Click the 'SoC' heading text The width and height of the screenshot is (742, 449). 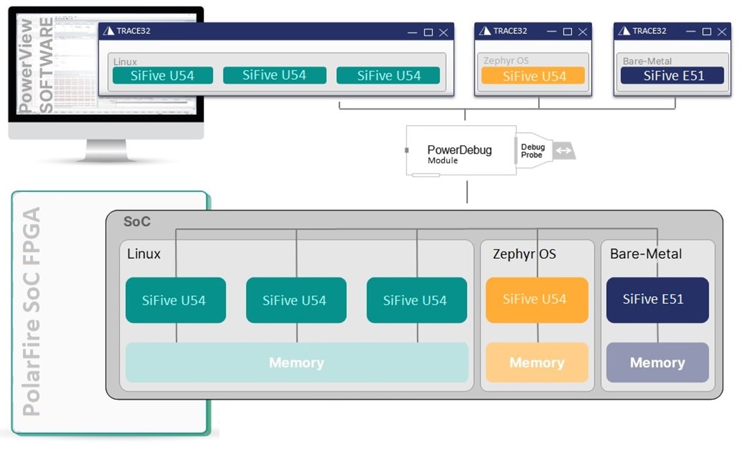point(137,221)
